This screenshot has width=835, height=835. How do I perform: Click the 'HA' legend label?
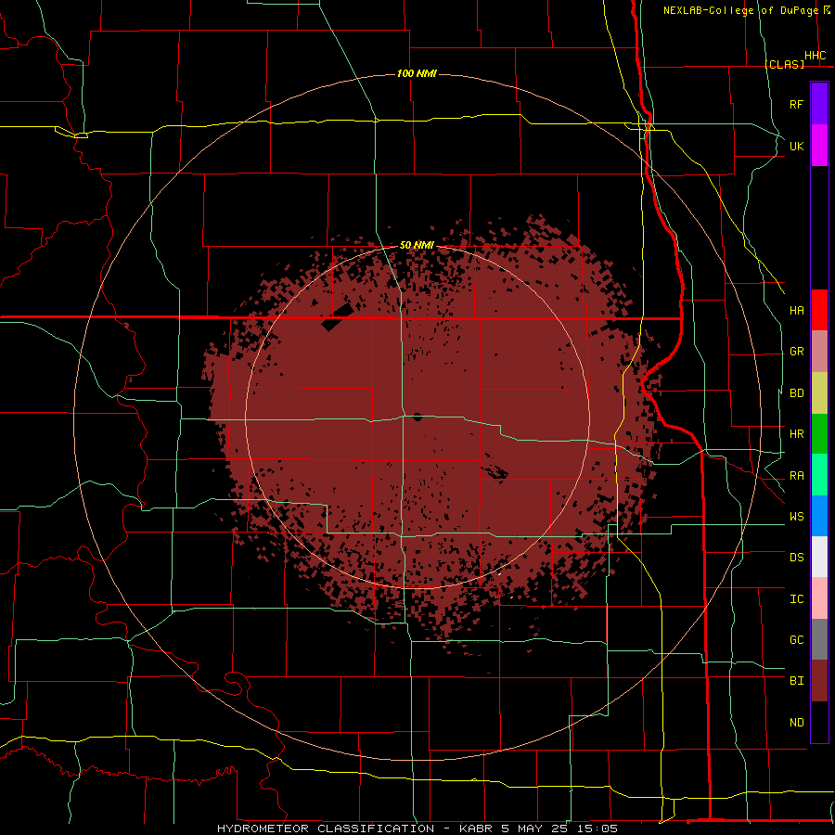796,311
